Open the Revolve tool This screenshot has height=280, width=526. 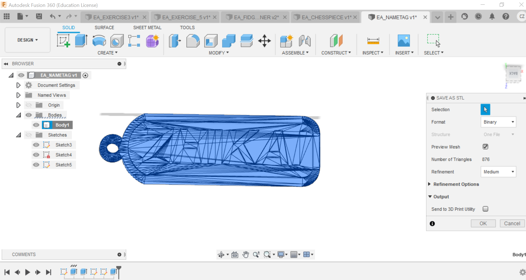[x=99, y=40]
